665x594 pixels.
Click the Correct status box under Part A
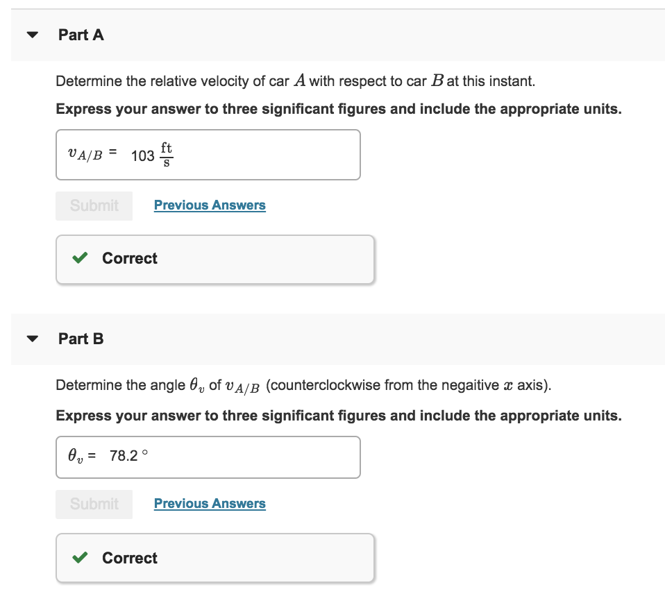tap(215, 258)
